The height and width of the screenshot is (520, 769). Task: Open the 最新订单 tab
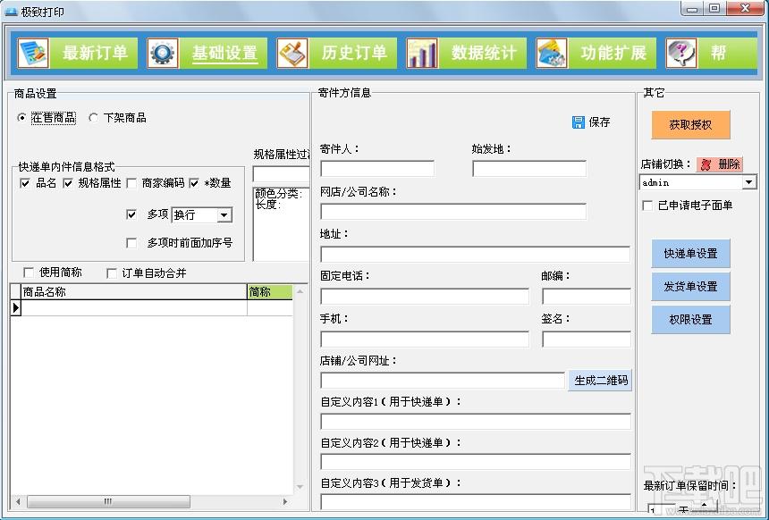(94, 53)
